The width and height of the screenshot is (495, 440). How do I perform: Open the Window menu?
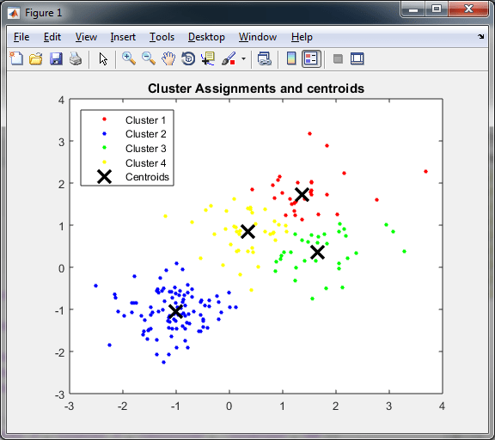(258, 37)
